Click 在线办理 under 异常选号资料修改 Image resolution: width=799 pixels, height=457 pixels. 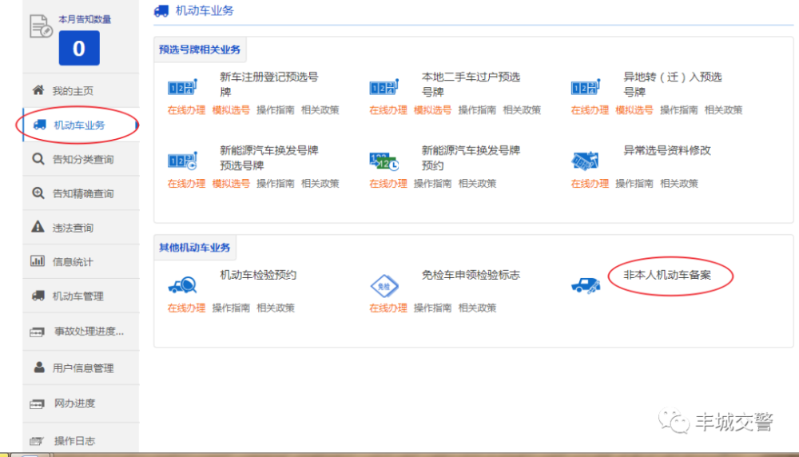point(590,184)
